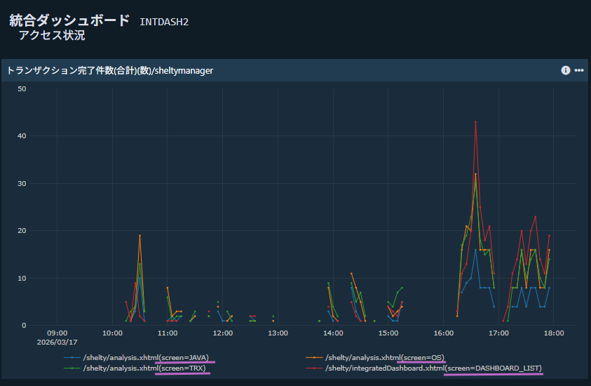Viewport: 591px width, 386px height.
Task: Click the orange OS legend line marker
Action: click(314, 357)
